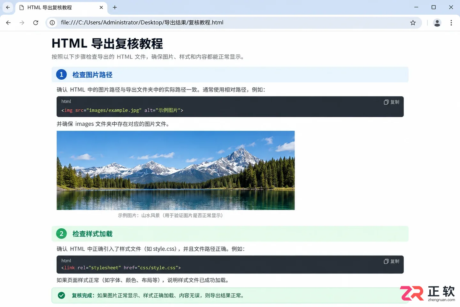Click the img tag code line

point(122,110)
